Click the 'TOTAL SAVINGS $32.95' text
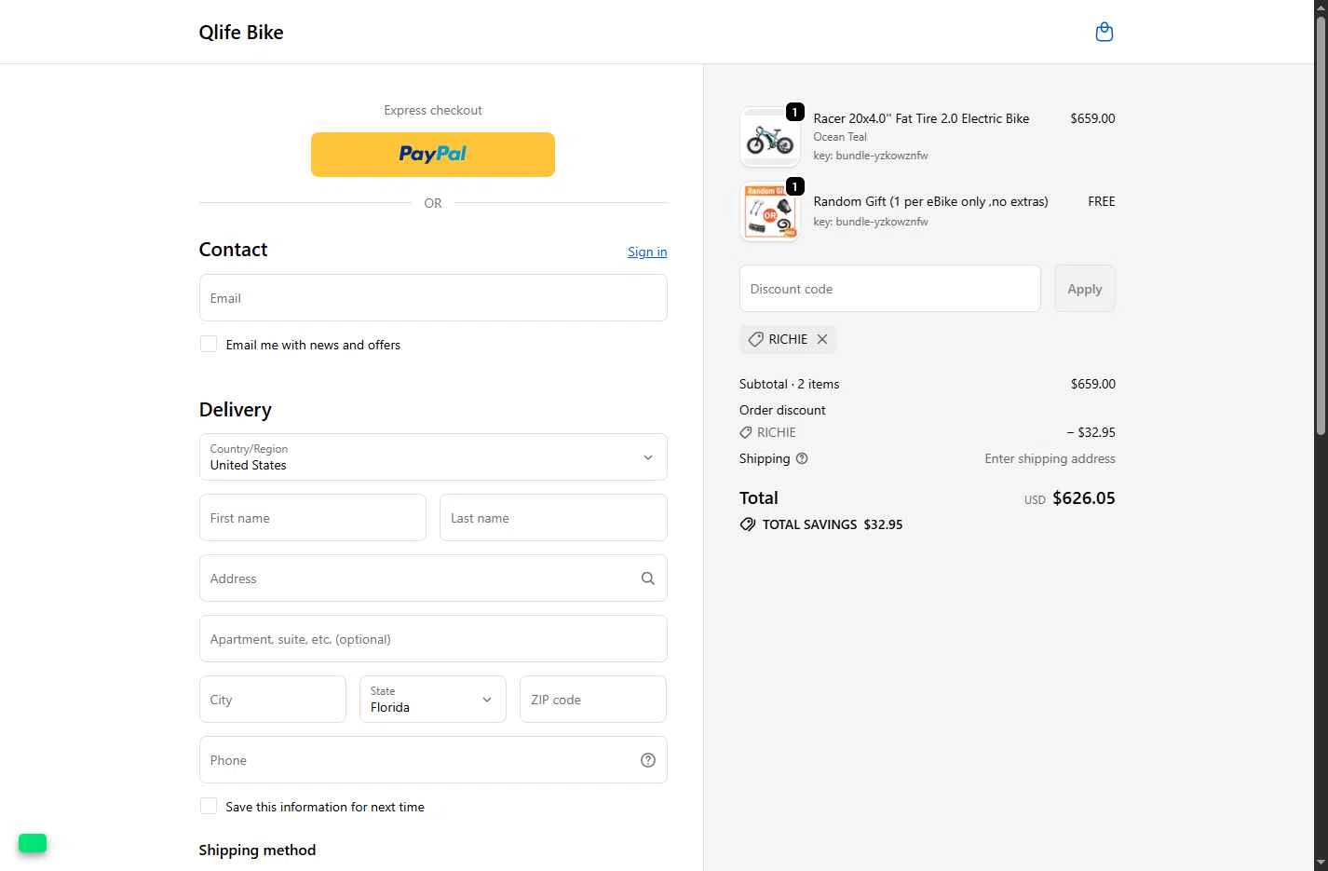The image size is (1328, 871). coord(833,524)
